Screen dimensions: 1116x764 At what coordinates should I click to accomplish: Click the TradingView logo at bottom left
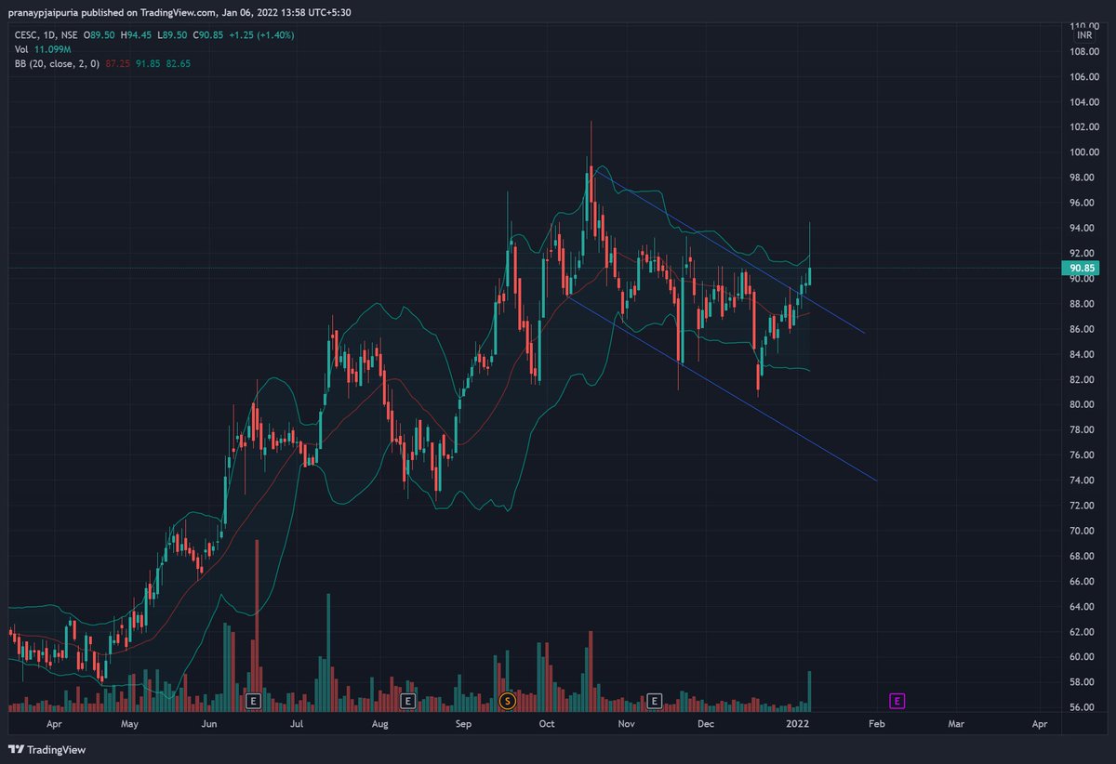tap(46, 749)
